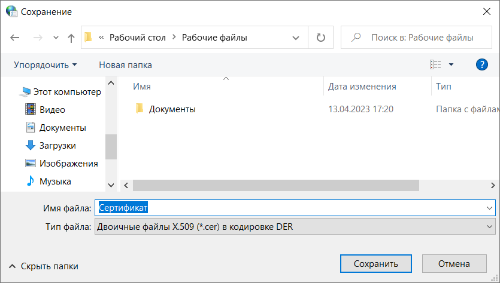The image size is (500, 283).
Task: Refresh the Рабочие файлы folder view
Action: coord(321,38)
